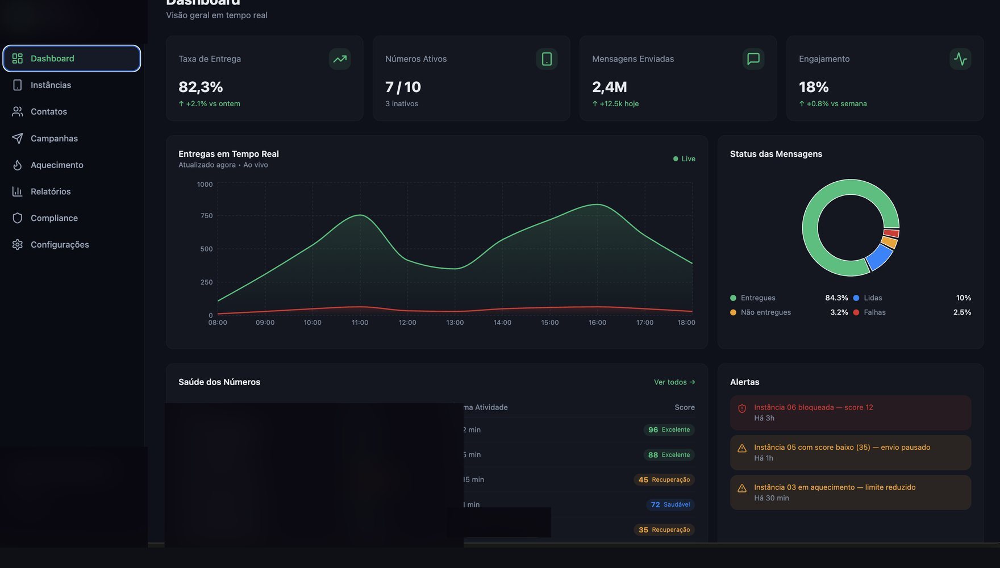Navigate to Relatórios
The width and height of the screenshot is (1000, 568).
click(x=72, y=191)
